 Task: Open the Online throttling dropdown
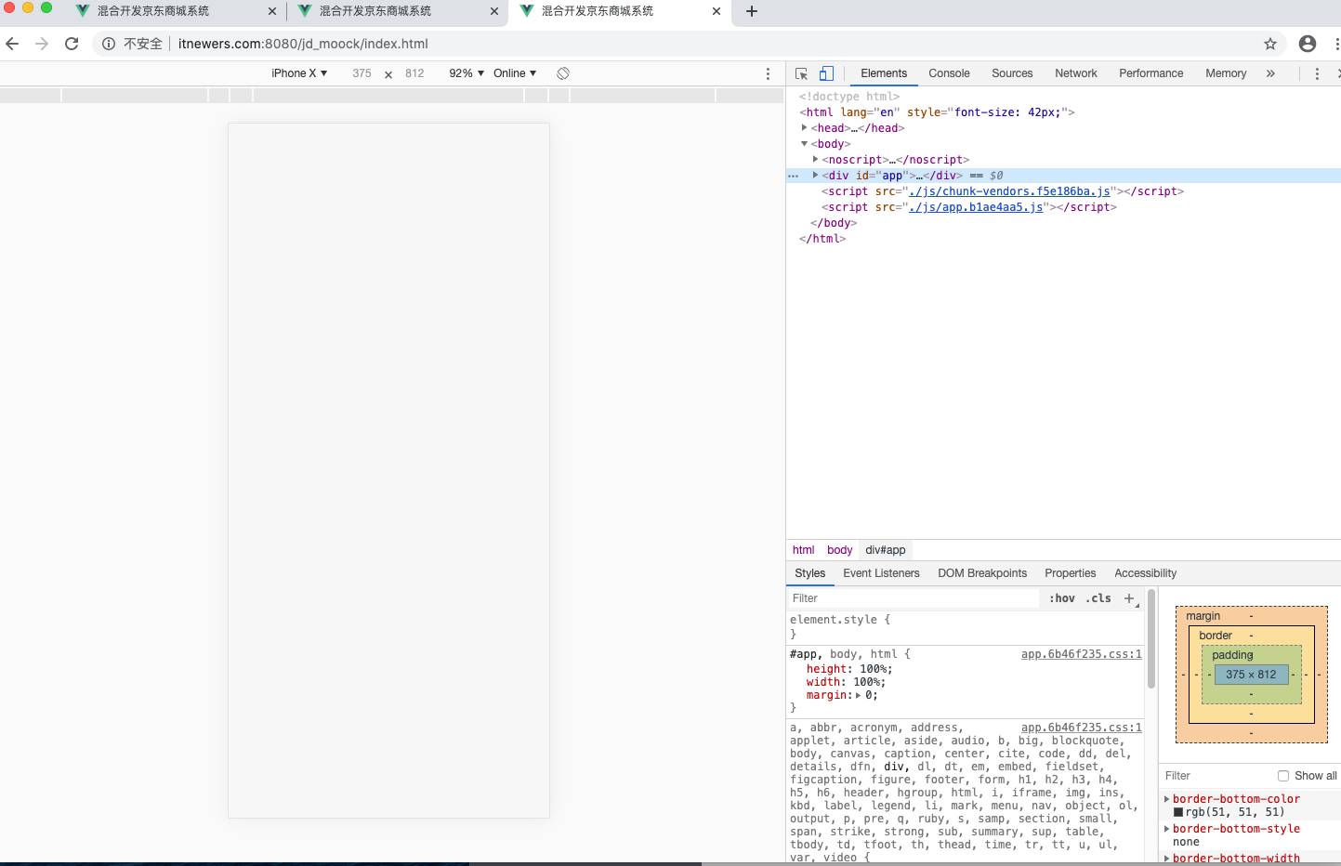pyautogui.click(x=515, y=73)
